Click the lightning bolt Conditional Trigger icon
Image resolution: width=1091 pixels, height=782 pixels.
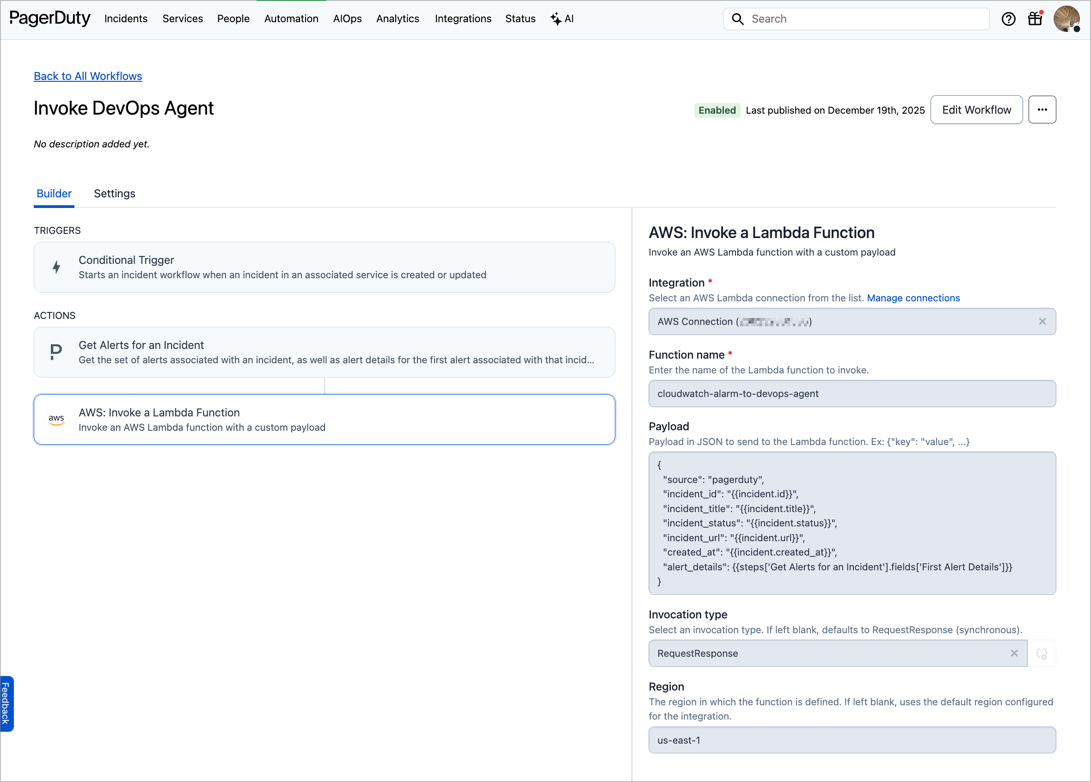(56, 267)
